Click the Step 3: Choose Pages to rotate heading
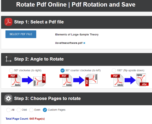 (x=48, y=98)
